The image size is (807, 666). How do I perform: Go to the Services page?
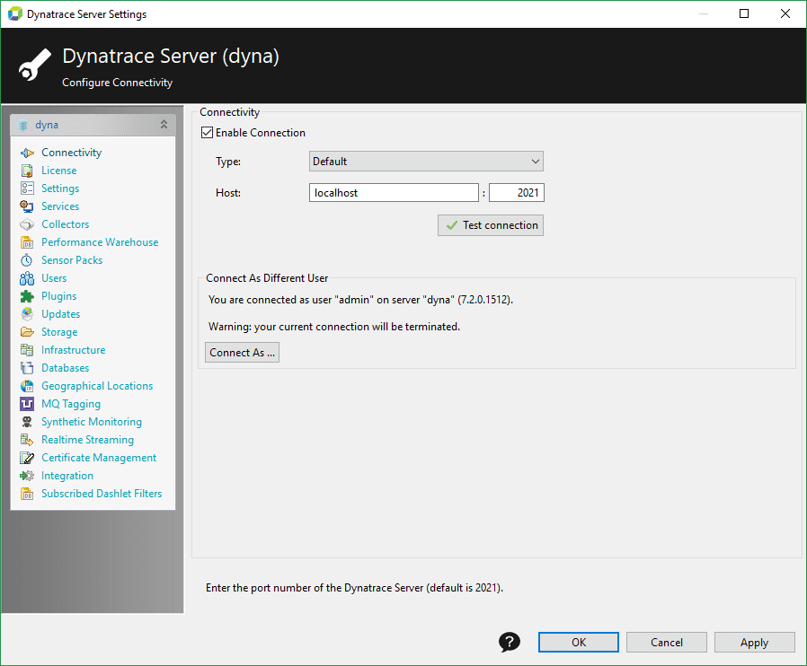pyautogui.click(x=60, y=206)
